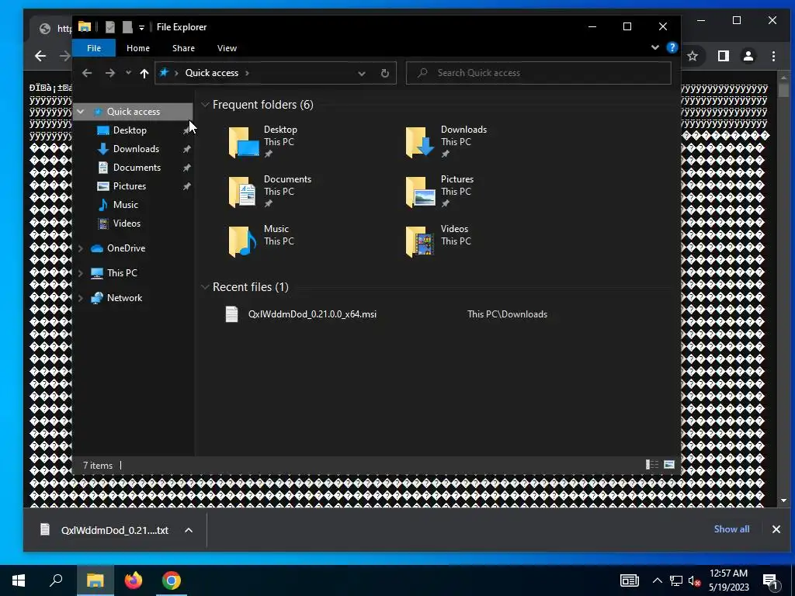This screenshot has height=596, width=795.
Task: Open the View ribbon tab
Action: (x=227, y=48)
